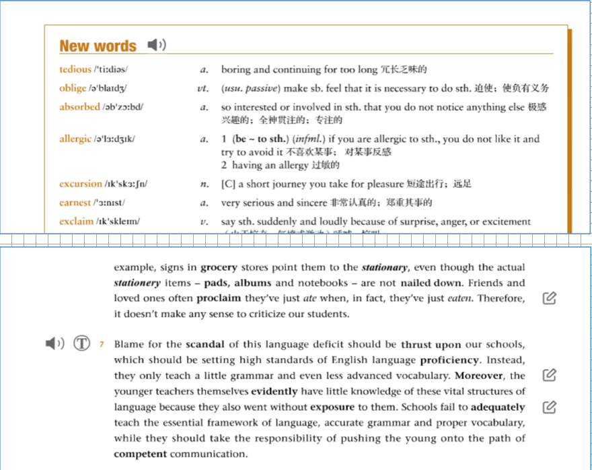Open the entry for earnest
This screenshot has width=592, height=470.
point(76,203)
